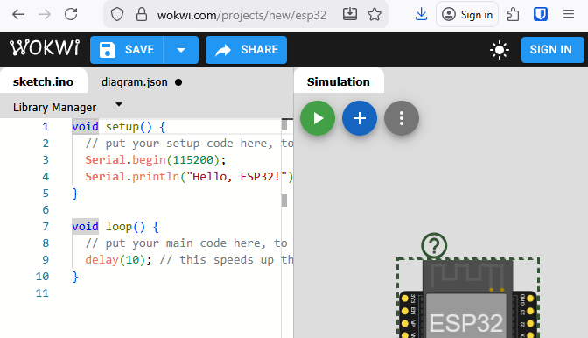Open the shield tracking protection icon
The height and width of the screenshot is (338, 588).
[x=117, y=15]
